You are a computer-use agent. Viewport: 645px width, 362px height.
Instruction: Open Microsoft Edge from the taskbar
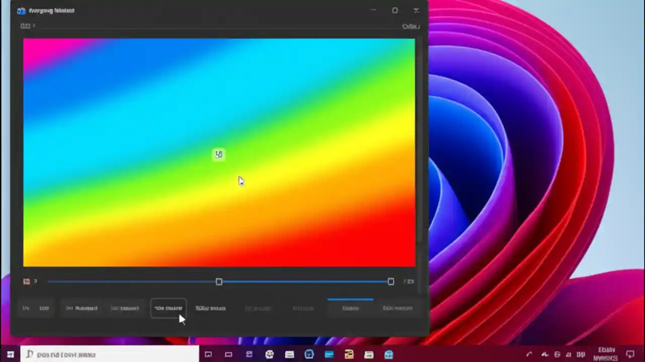coord(309,354)
